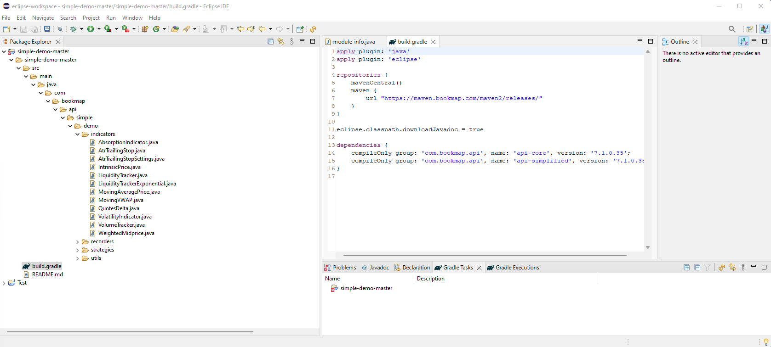The height and width of the screenshot is (347, 771).
Task: Click the New file toolbar icon
Action: pos(6,29)
